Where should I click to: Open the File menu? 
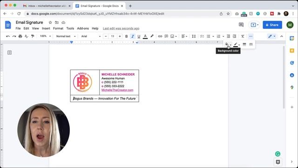[18, 28]
